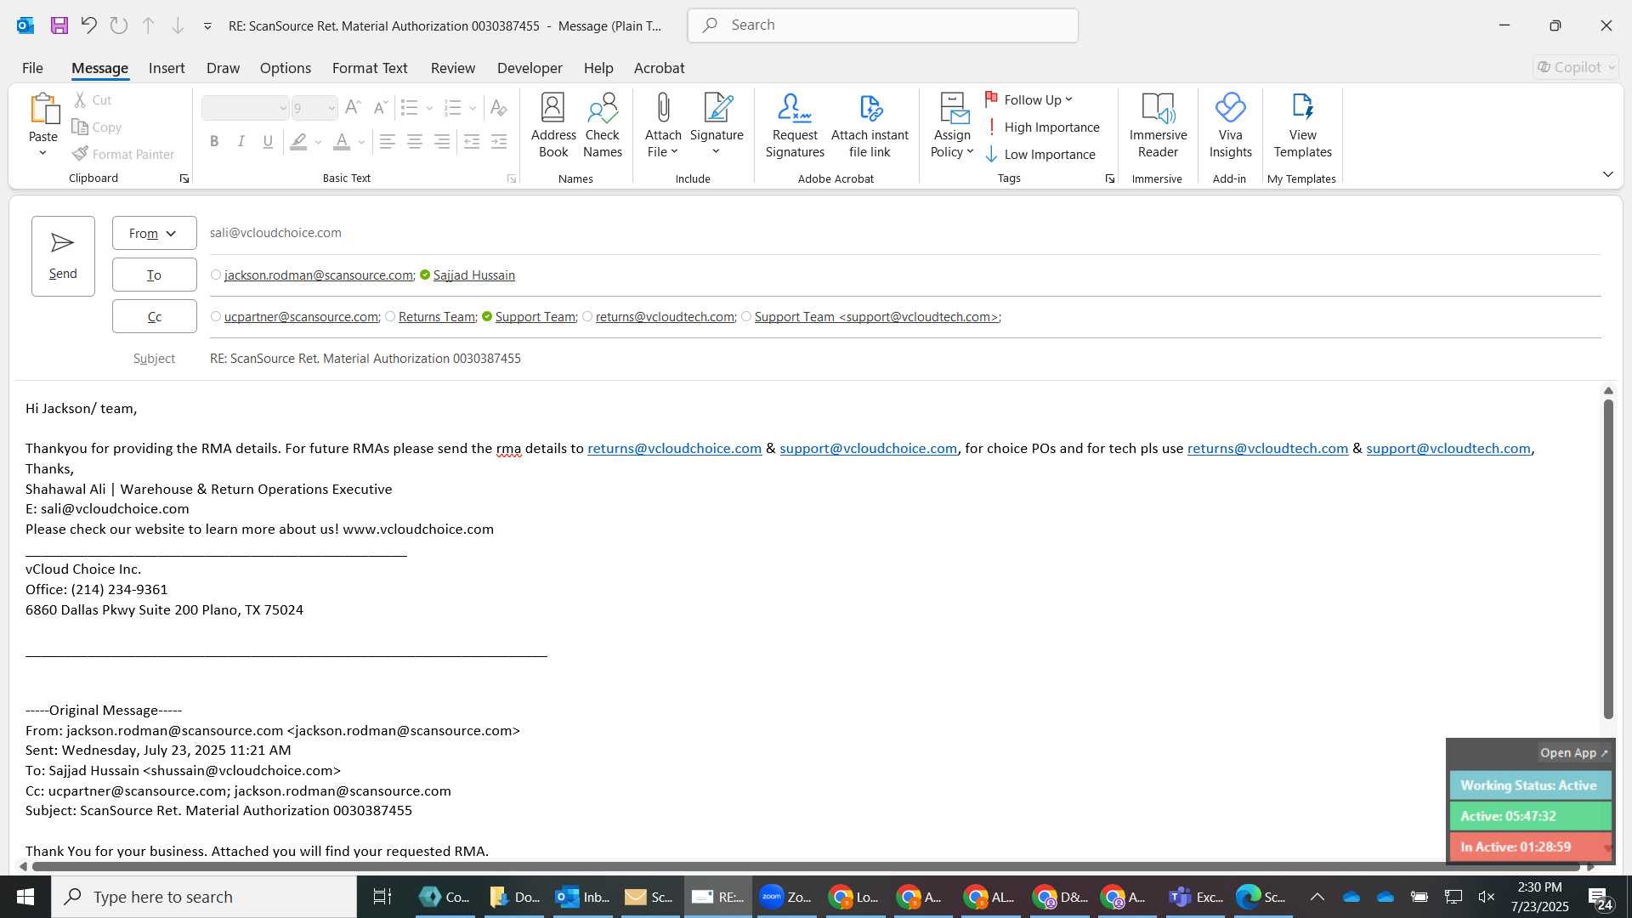The height and width of the screenshot is (918, 1632).
Task: Click the message body vertical scrollbar
Action: coord(1607,558)
